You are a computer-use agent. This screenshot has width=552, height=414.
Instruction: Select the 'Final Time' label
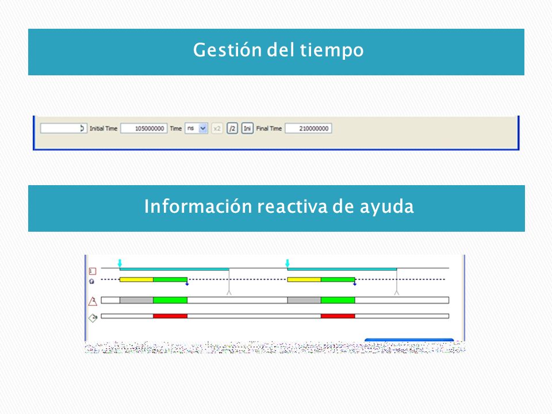(x=269, y=128)
